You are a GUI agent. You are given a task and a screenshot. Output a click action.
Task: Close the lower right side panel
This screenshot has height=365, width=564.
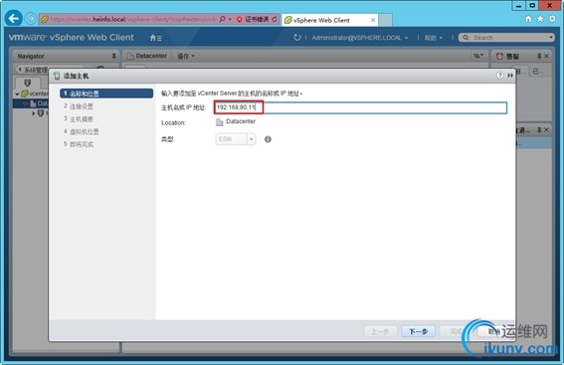click(x=546, y=130)
